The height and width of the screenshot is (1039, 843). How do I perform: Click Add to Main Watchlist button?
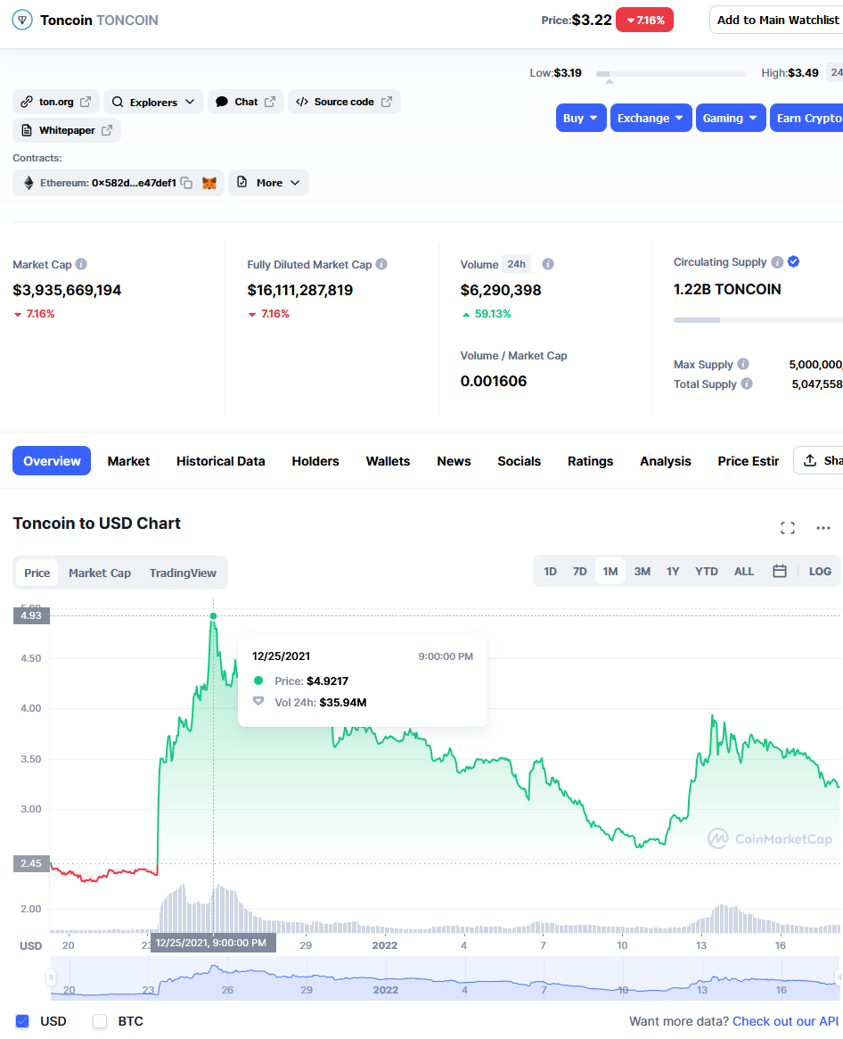pyautogui.click(x=775, y=20)
